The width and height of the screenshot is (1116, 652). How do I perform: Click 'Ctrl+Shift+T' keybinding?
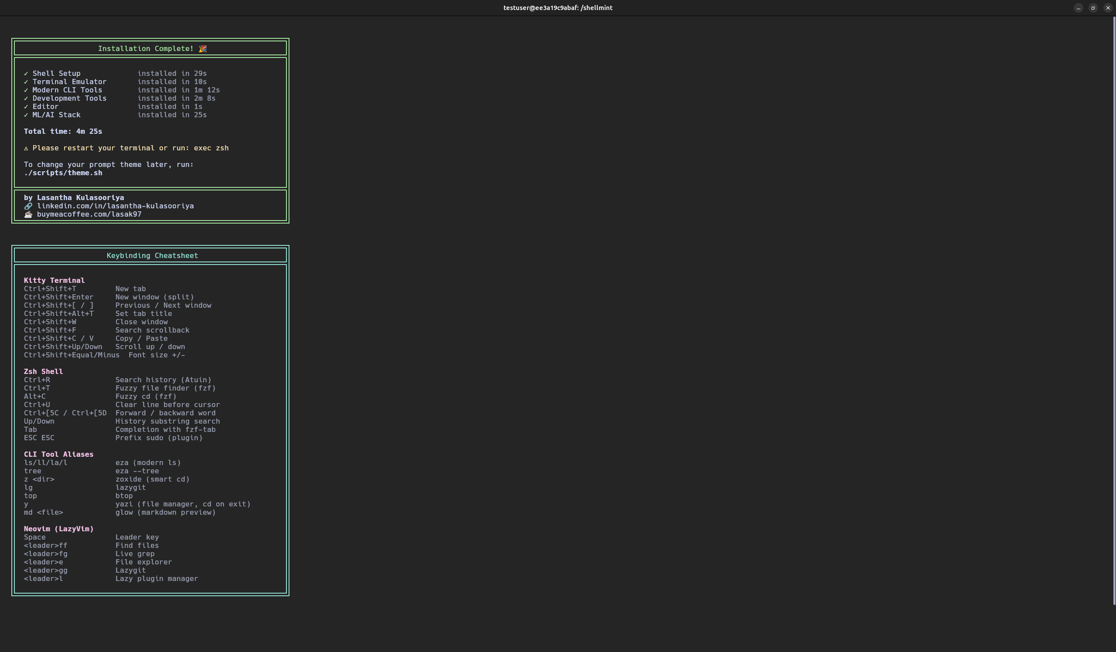[x=50, y=289]
